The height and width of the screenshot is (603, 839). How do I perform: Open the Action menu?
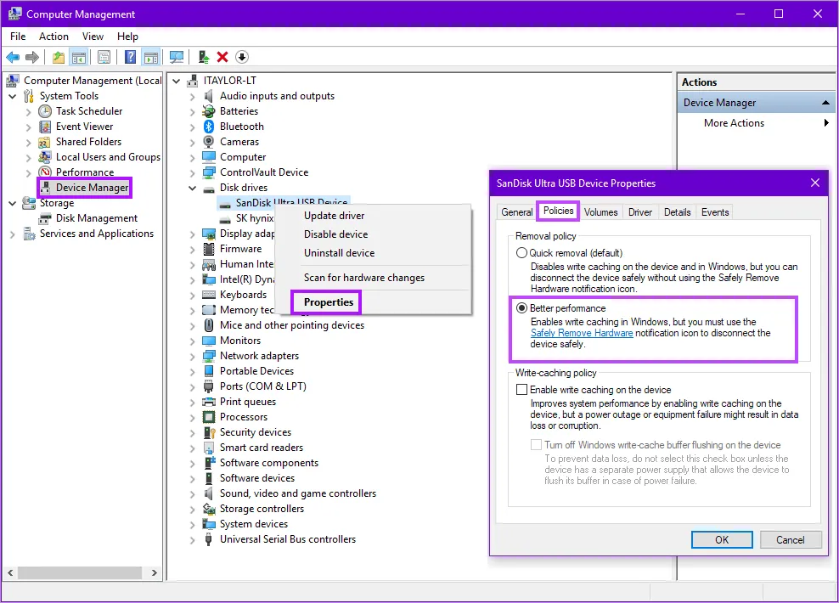53,36
